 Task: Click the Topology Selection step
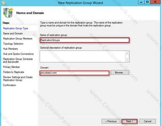point(13,44)
